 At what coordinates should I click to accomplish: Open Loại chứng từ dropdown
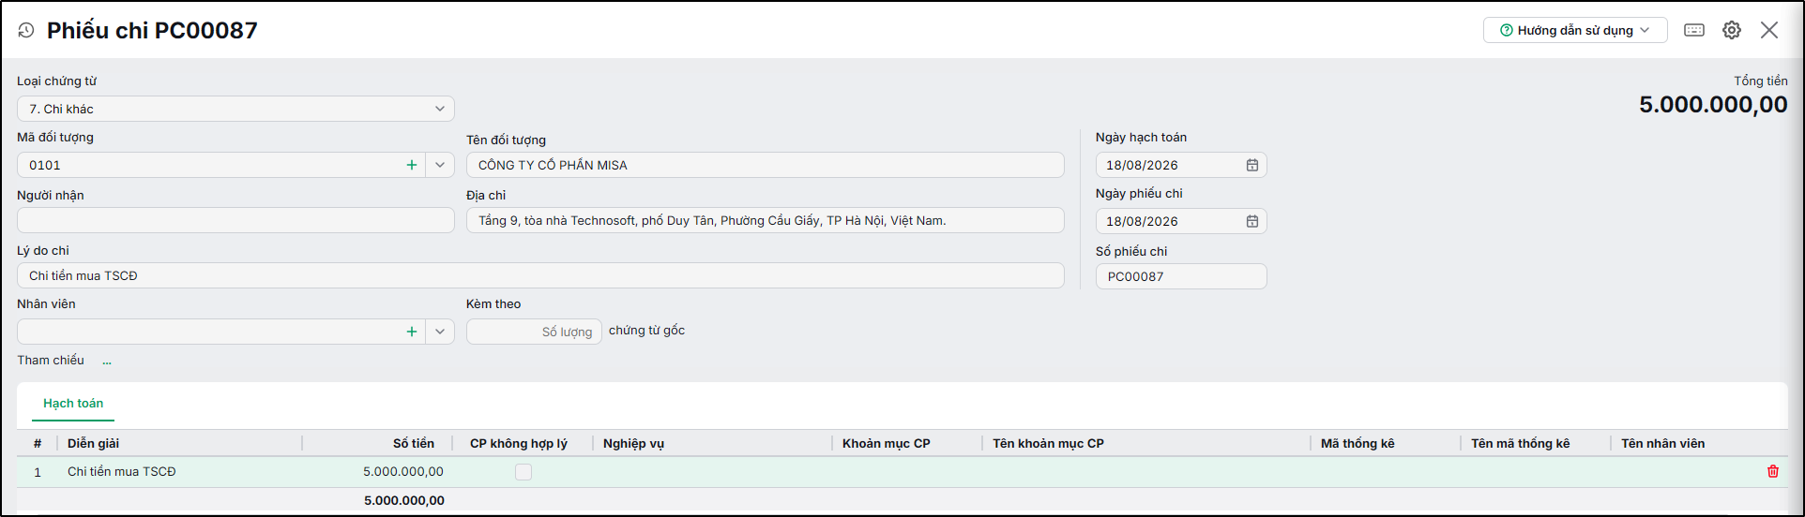pyautogui.click(x=235, y=109)
